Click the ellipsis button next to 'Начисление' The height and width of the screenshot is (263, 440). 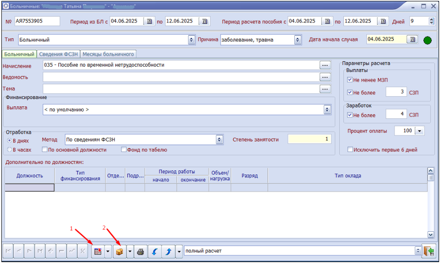(326, 65)
